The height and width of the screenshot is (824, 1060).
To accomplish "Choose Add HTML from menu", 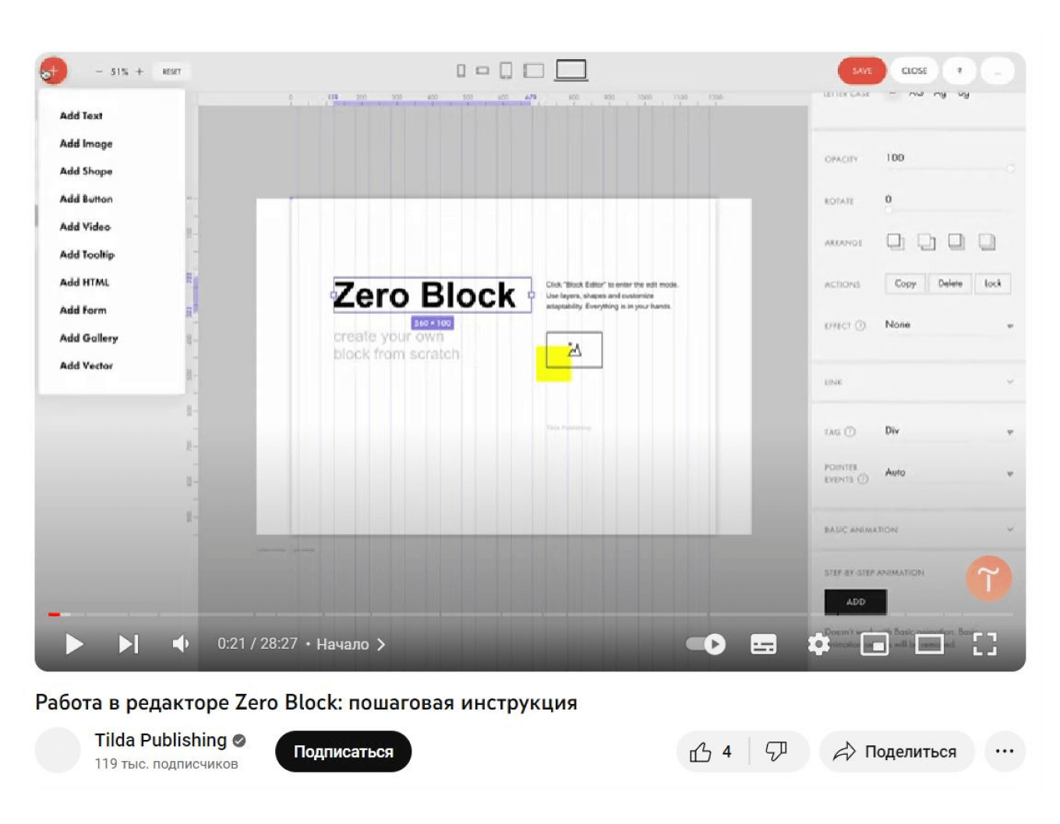I will (x=84, y=282).
